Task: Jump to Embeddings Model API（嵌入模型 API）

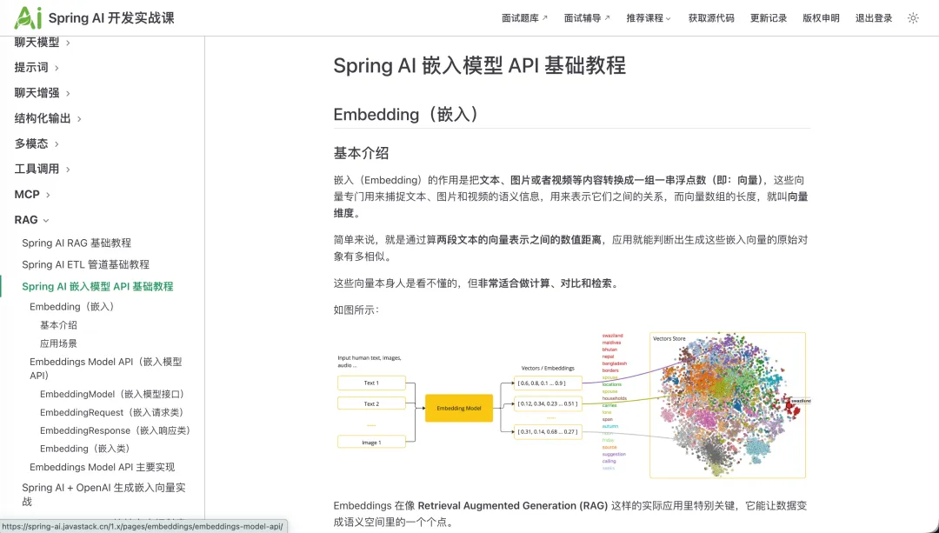Action: tap(105, 369)
